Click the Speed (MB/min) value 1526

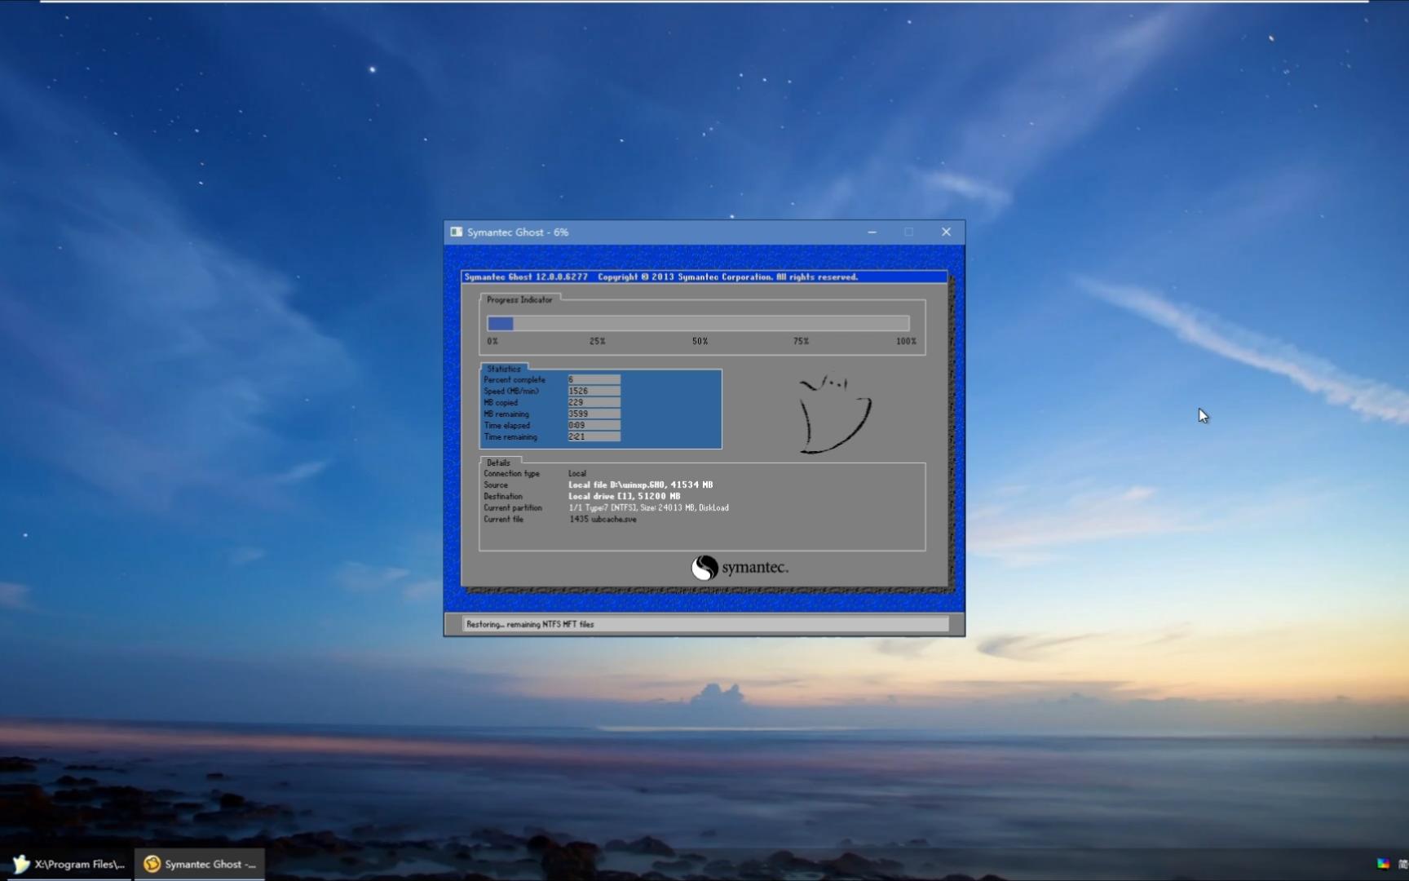coord(594,392)
